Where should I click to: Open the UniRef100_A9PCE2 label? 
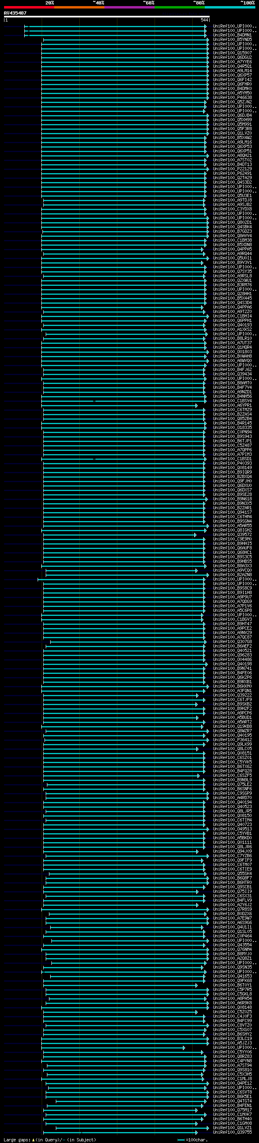[232, 628]
